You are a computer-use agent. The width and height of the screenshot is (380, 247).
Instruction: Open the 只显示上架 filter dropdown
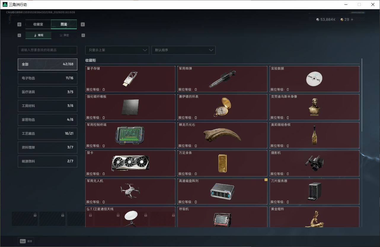click(117, 50)
